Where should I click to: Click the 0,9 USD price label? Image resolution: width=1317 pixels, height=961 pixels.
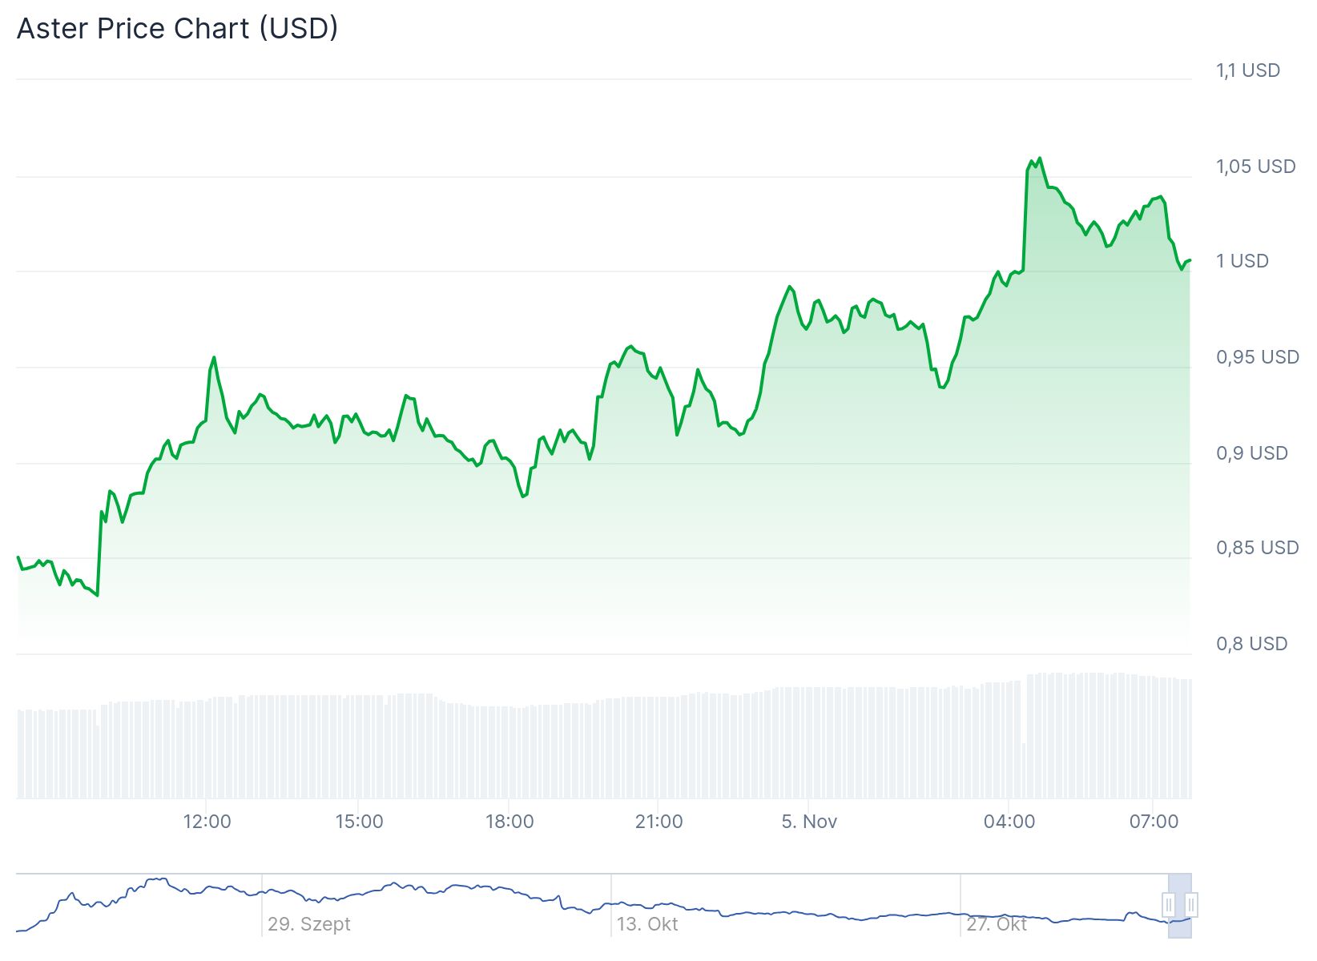tap(1251, 453)
